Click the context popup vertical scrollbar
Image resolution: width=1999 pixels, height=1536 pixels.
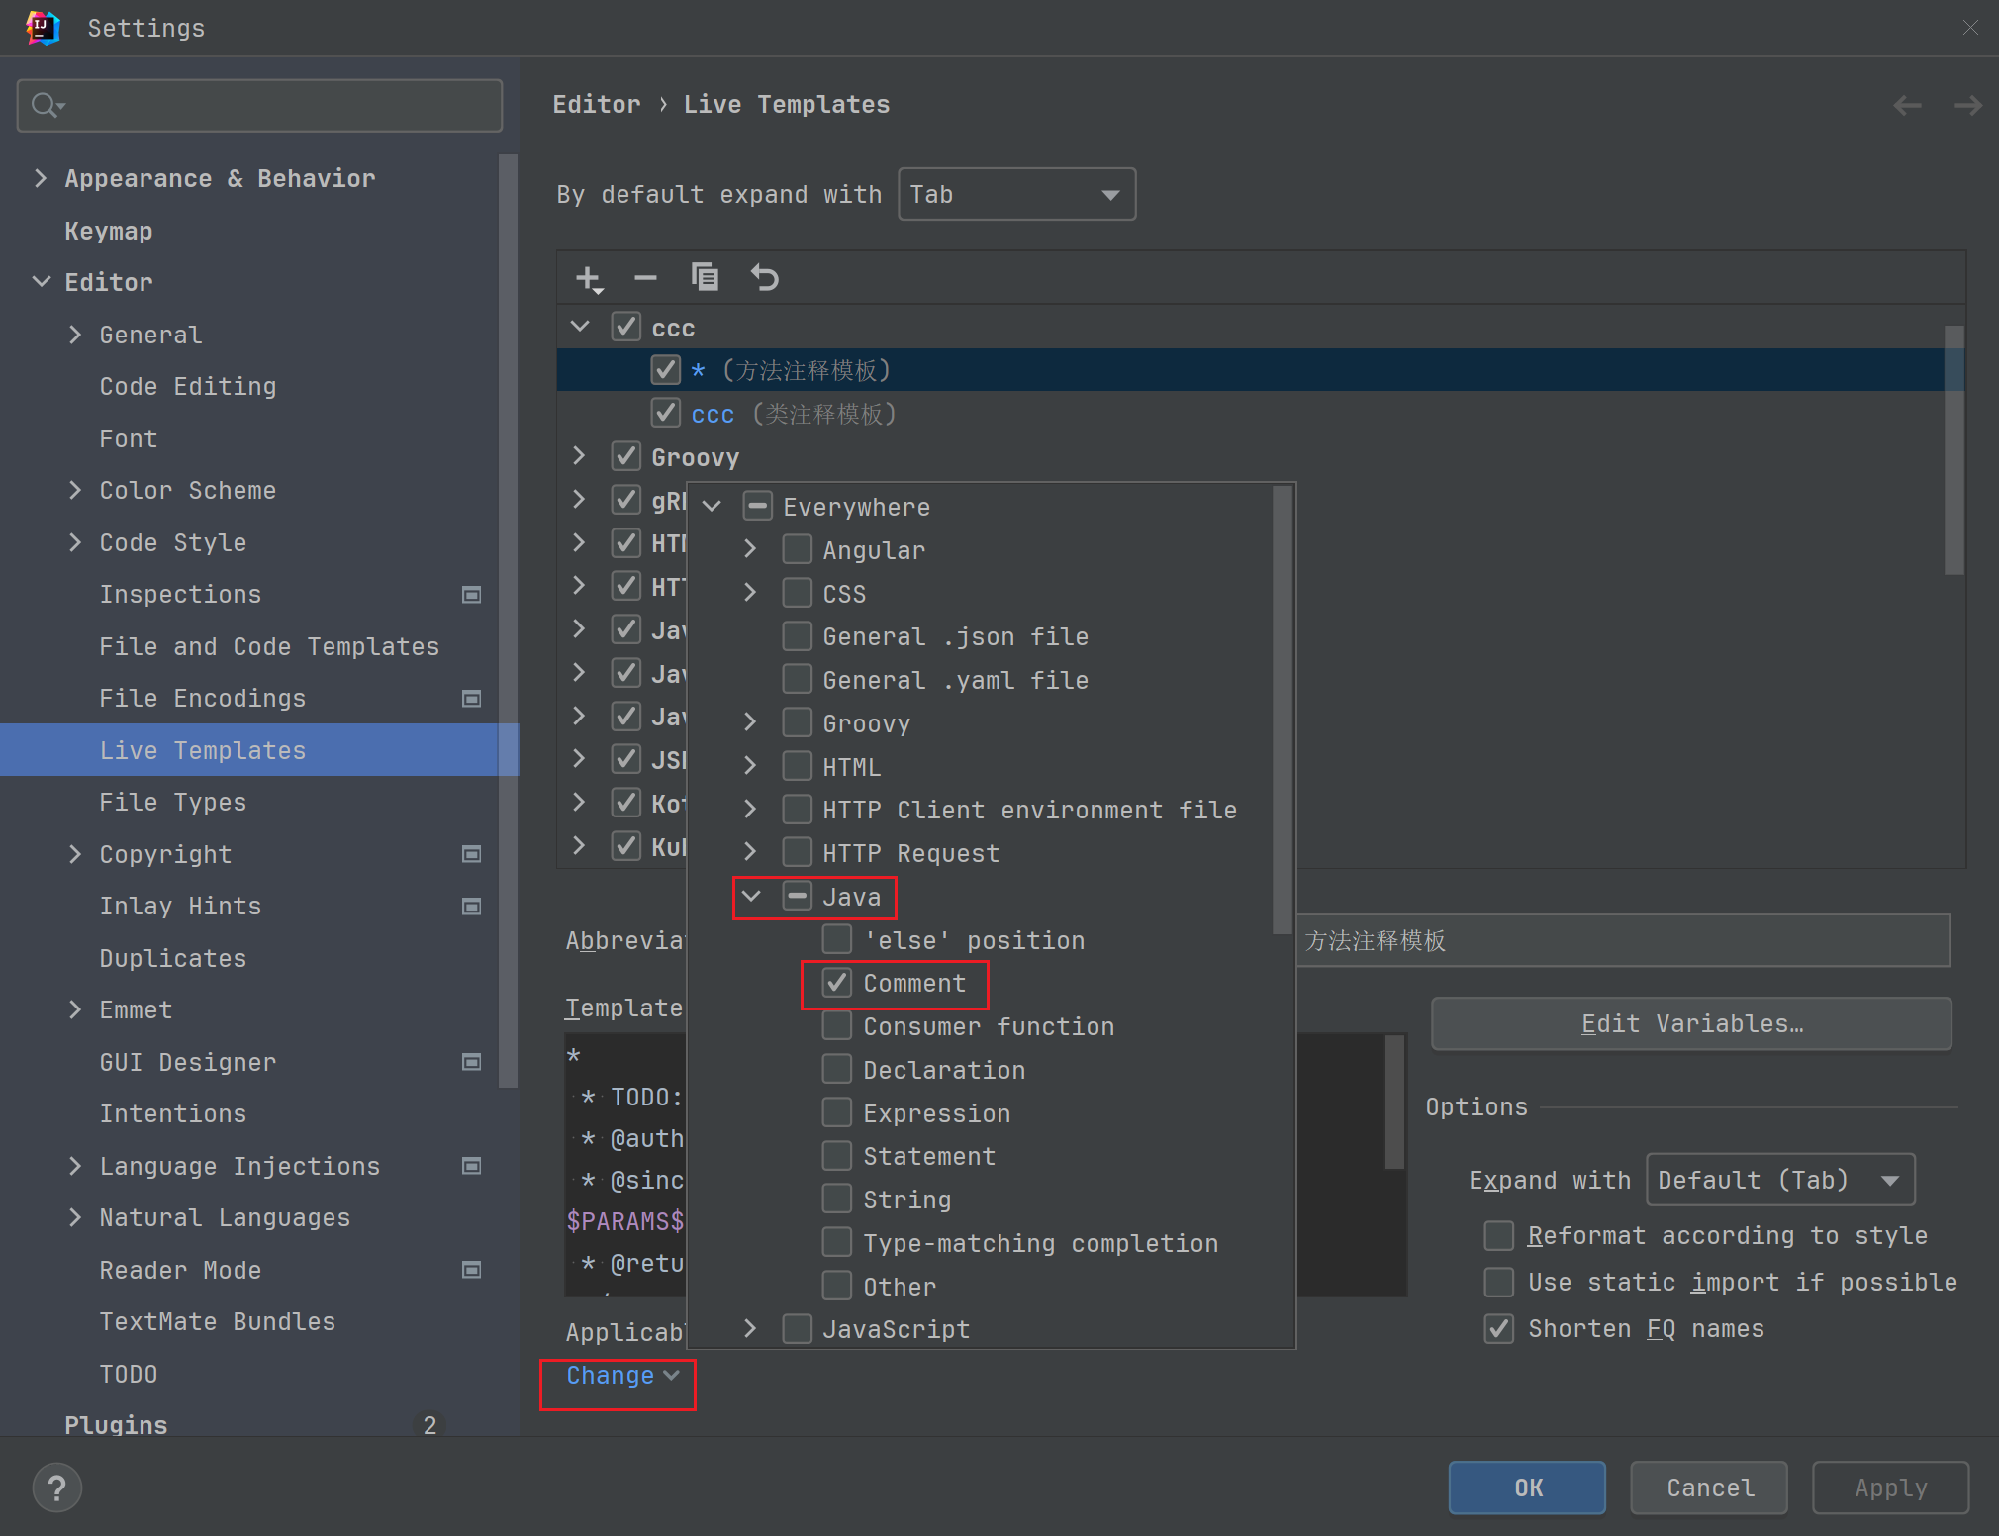pyautogui.click(x=1283, y=709)
